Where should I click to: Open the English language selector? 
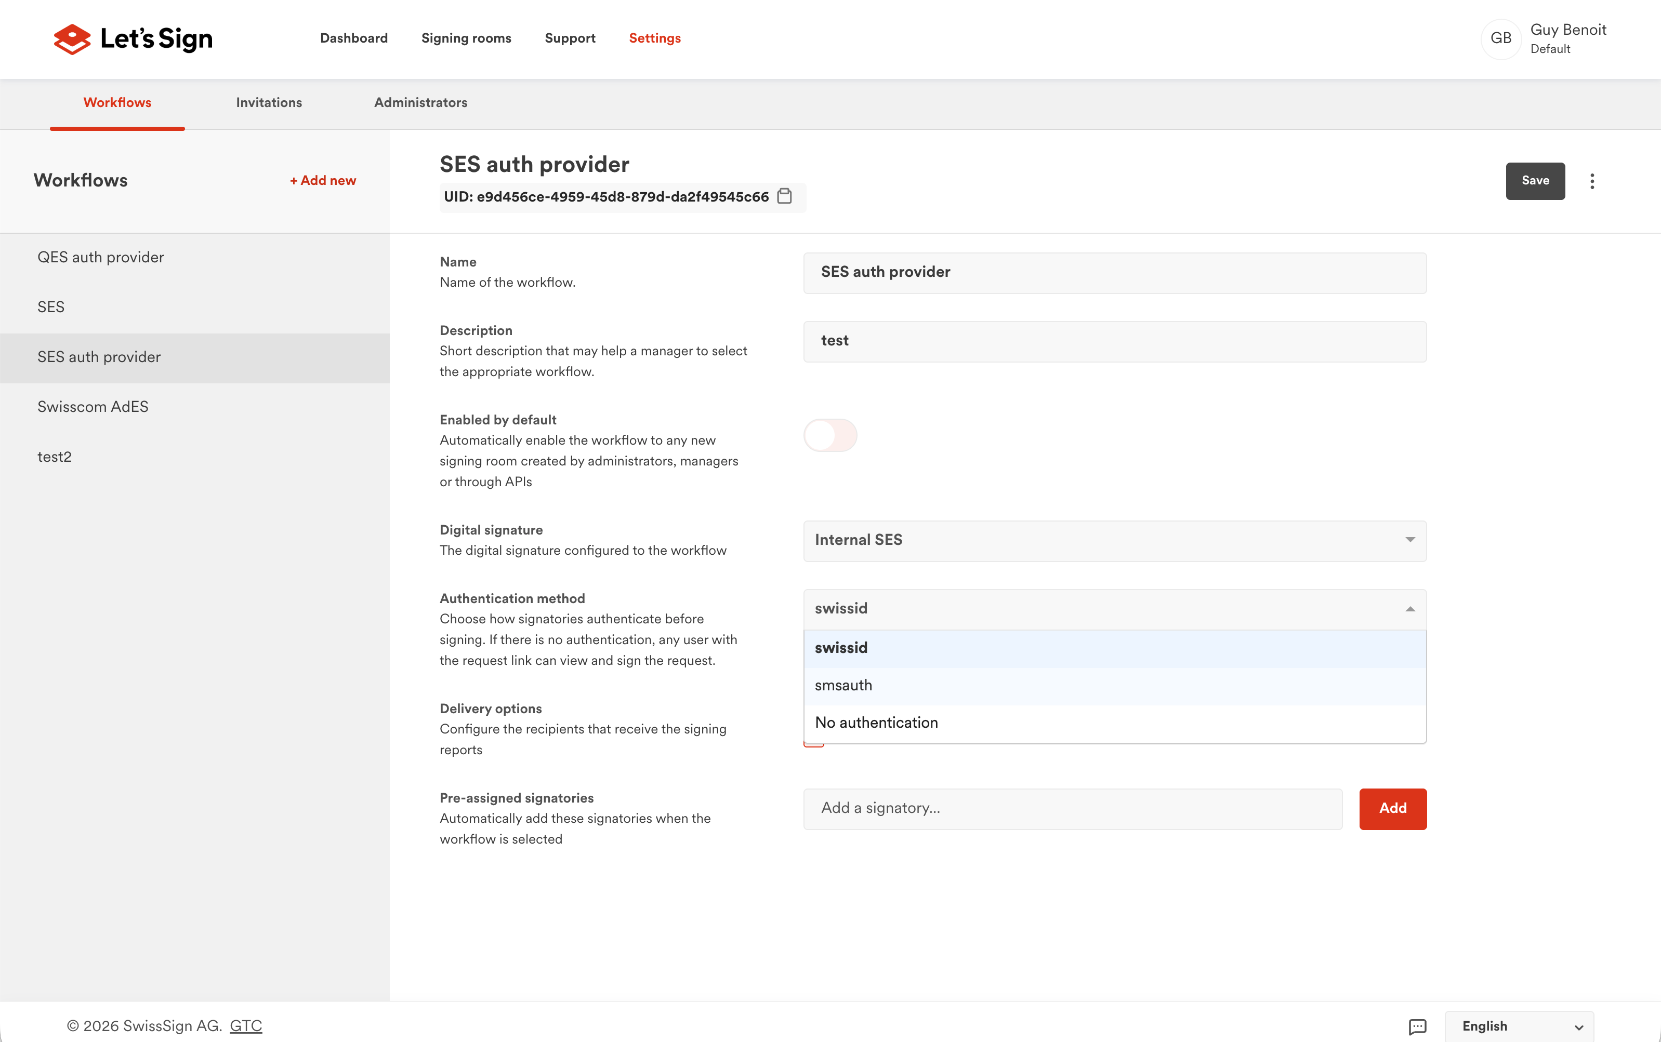tap(1519, 1026)
